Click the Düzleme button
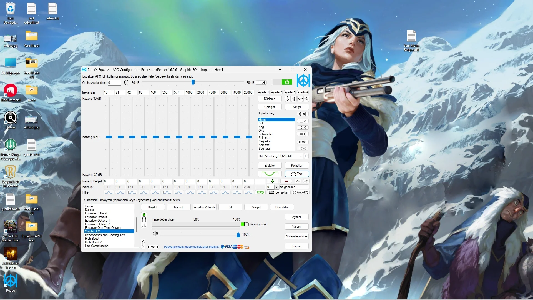533x300 pixels. point(270,99)
